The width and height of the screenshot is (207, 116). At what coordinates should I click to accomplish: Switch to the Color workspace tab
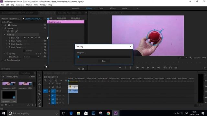tap(101, 8)
